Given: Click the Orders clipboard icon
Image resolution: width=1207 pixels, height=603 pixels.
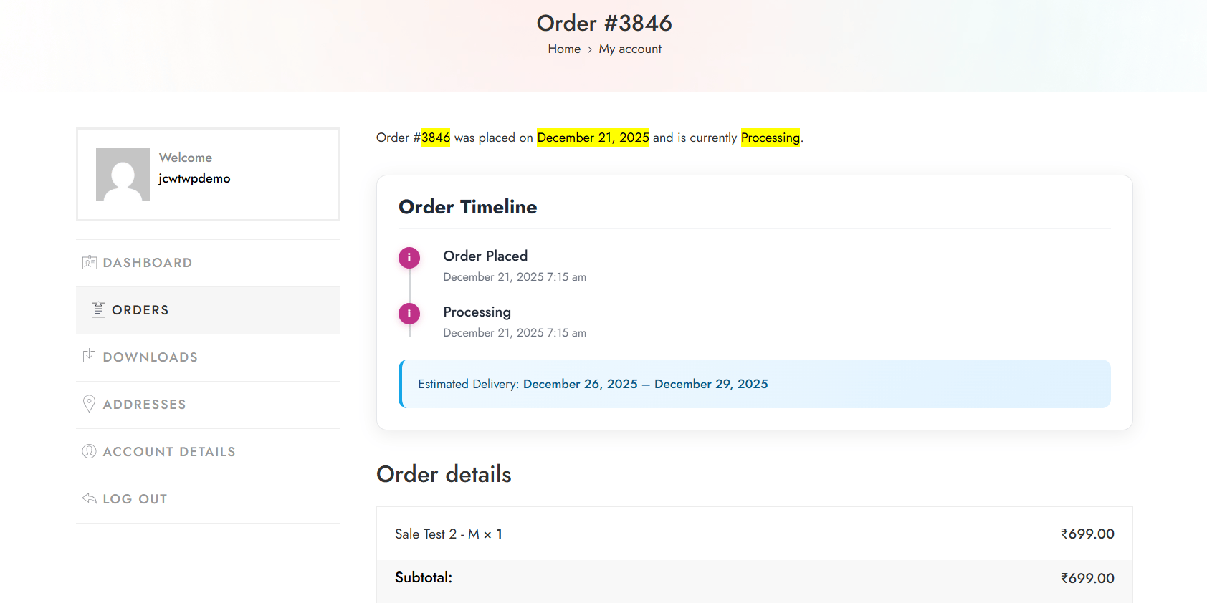Looking at the screenshot, I should click(x=98, y=309).
